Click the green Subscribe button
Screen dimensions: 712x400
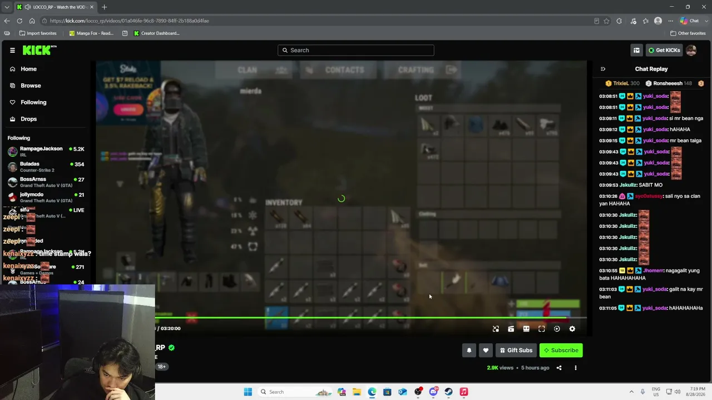[x=561, y=350]
